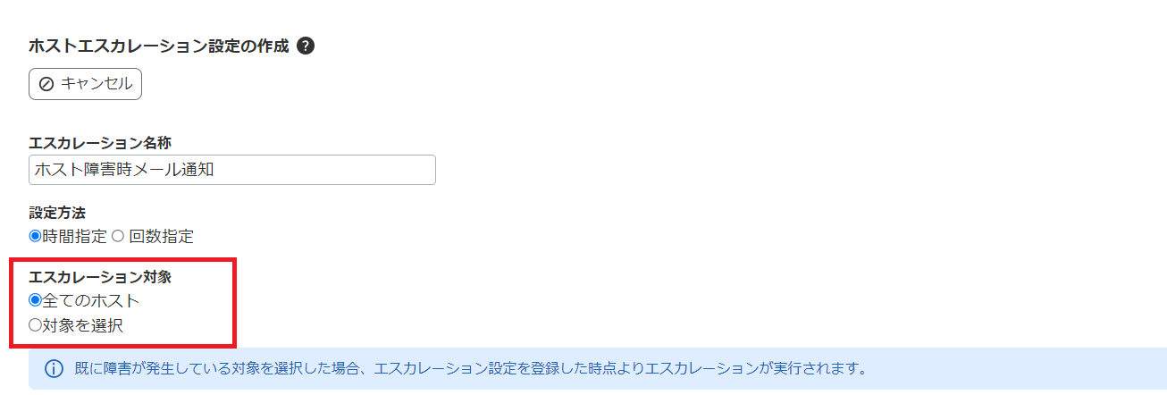Click the エスカレーション対象 section label
The image size is (1167, 395).
(100, 277)
